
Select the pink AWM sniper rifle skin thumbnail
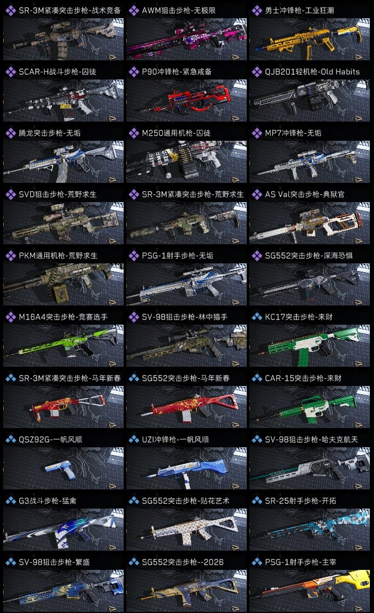pyautogui.click(x=186, y=39)
